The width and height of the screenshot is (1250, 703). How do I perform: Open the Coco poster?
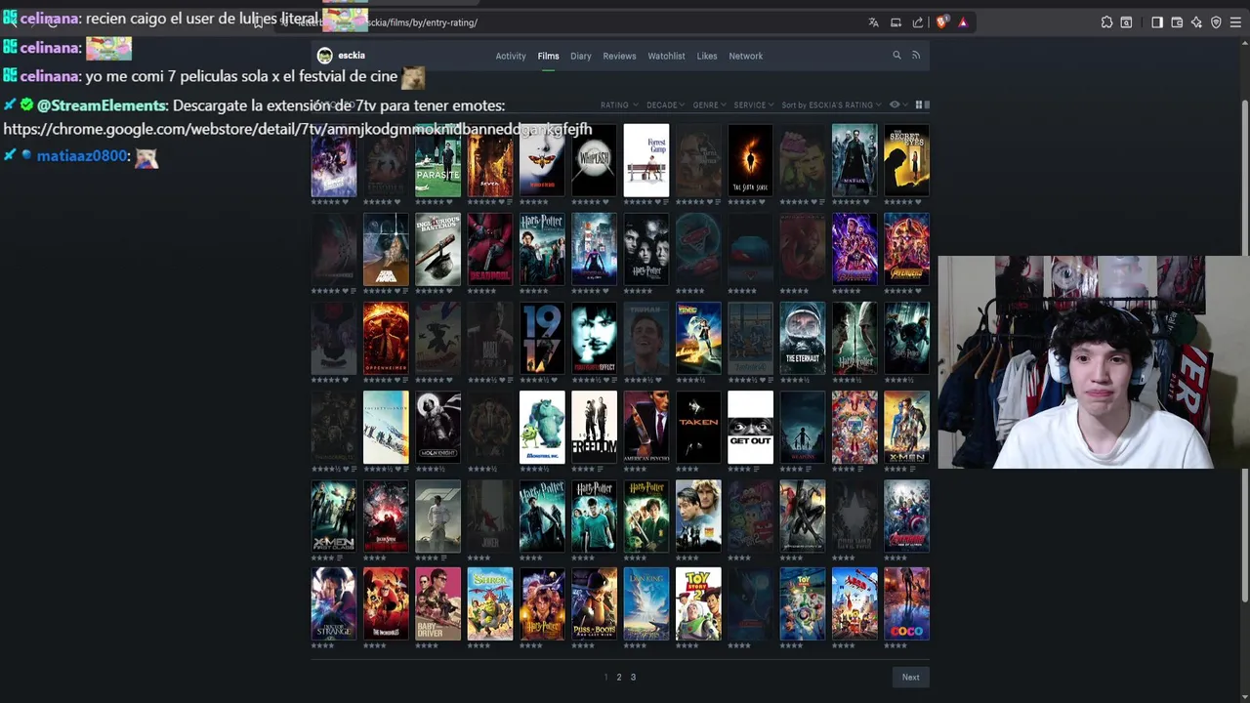click(x=906, y=603)
